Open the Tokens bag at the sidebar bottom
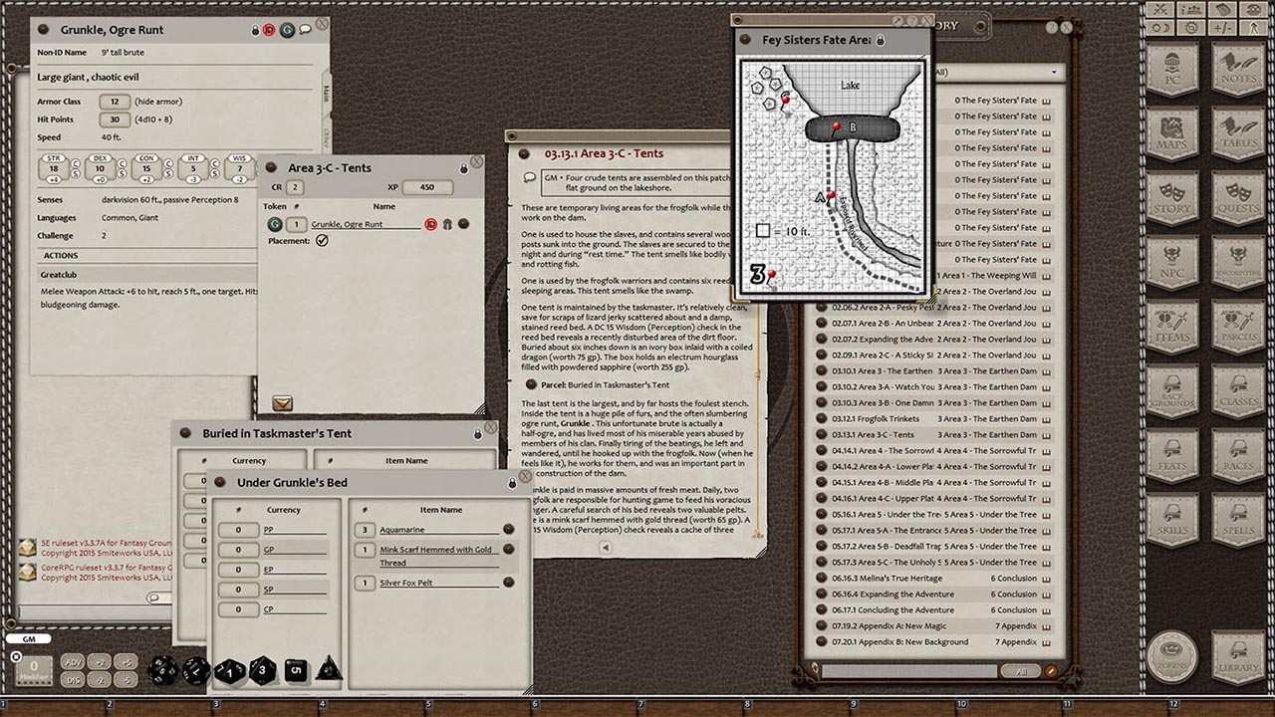Image resolution: width=1275 pixels, height=717 pixels. [1172, 657]
